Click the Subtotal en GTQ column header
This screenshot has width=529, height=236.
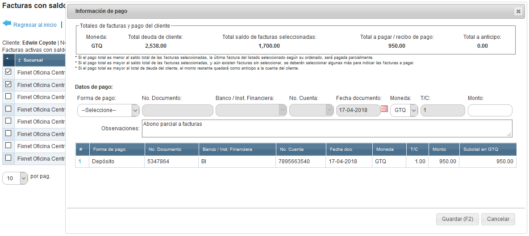pyautogui.click(x=487, y=149)
